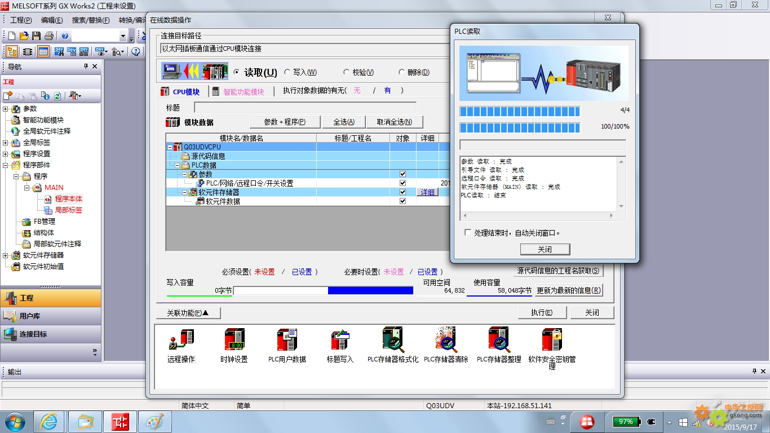The height and width of the screenshot is (433, 770).
Task: Toggle checkbox in 参数 row
Action: coord(402,174)
